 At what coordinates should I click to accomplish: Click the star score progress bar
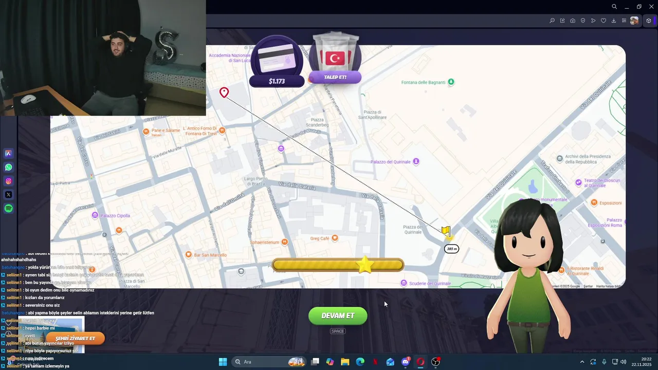(338, 265)
